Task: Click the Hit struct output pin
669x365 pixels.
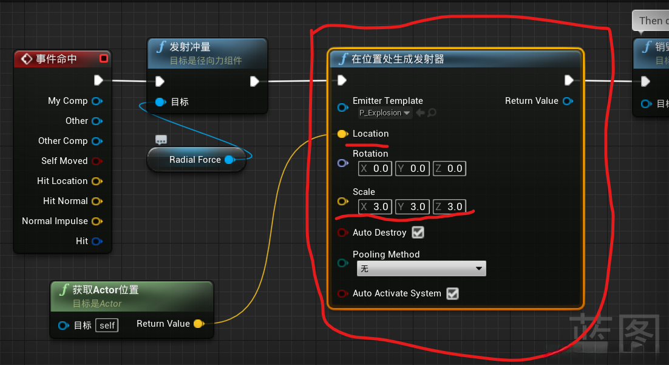Action: (97, 241)
